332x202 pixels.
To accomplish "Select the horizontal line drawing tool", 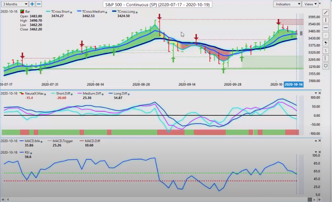I will [x=326, y=28].
